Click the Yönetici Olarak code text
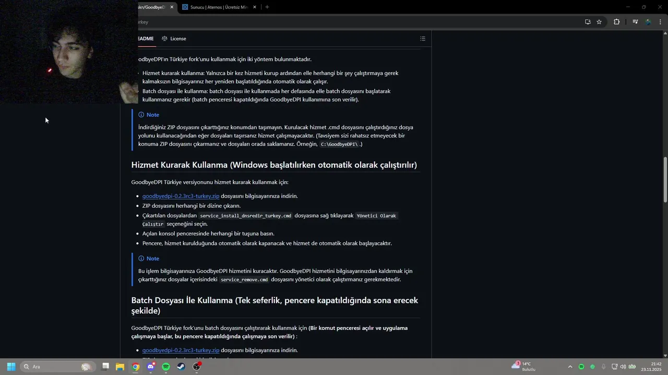 point(376,216)
